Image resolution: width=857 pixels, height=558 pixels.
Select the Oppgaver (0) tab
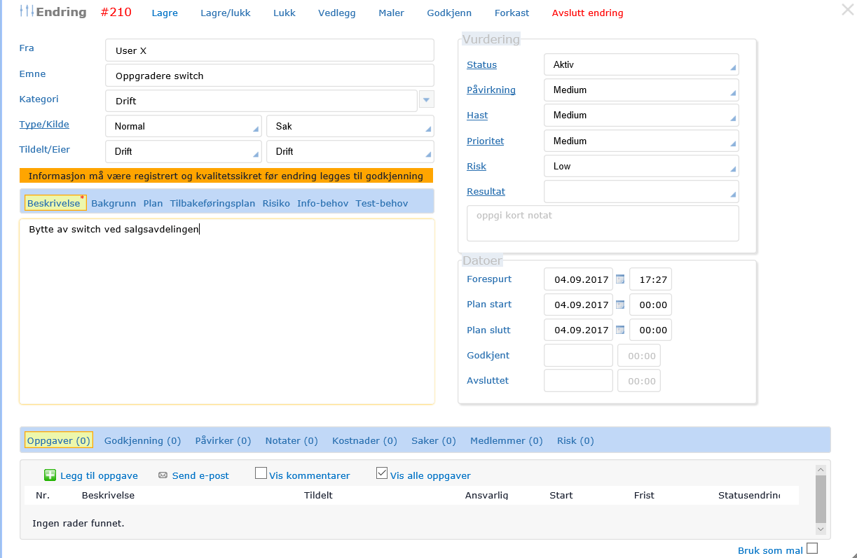point(59,440)
